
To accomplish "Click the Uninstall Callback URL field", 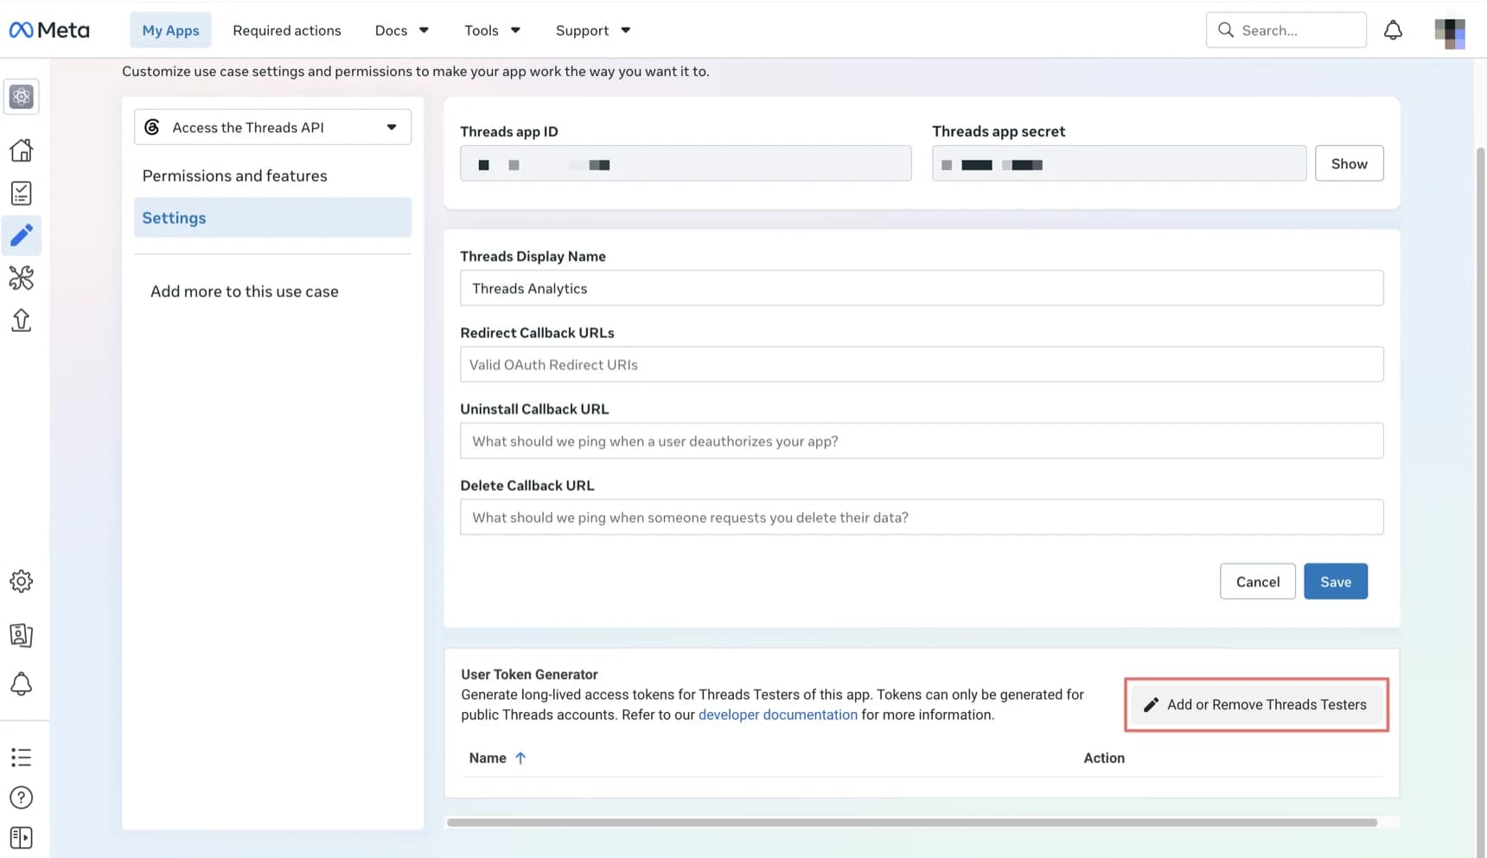I will coord(922,441).
